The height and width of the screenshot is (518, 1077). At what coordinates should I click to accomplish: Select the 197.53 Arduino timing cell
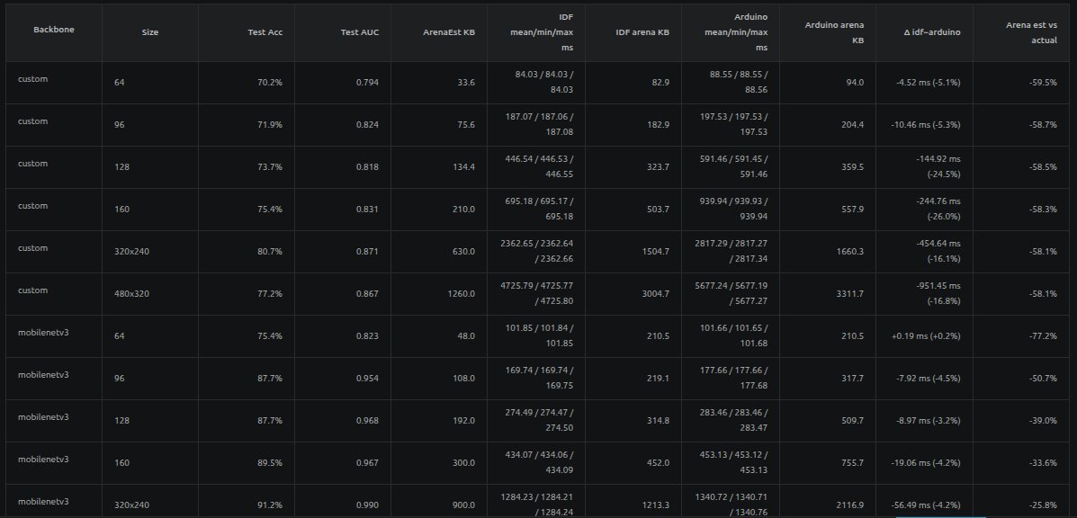(733, 124)
